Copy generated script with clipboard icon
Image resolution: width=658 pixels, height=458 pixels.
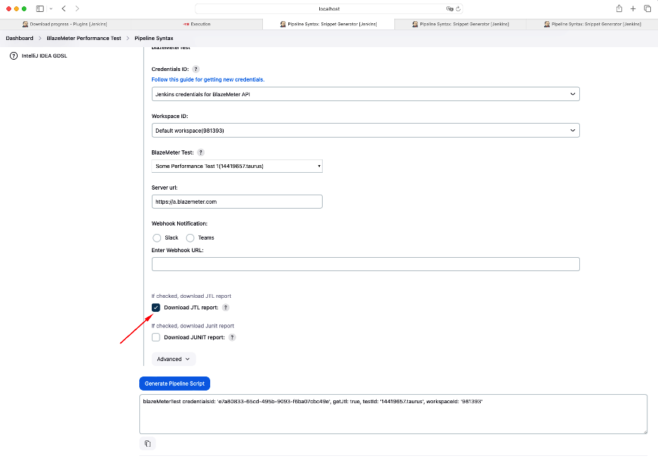(x=148, y=443)
